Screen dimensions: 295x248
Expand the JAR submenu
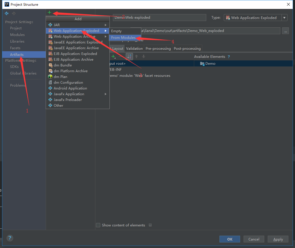click(78, 25)
